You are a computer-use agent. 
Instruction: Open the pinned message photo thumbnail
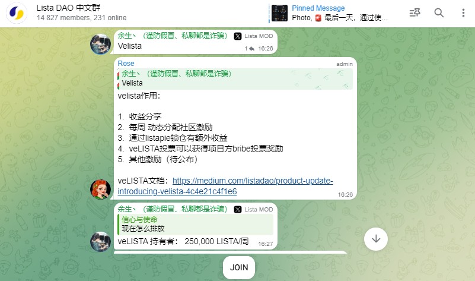[279, 13]
